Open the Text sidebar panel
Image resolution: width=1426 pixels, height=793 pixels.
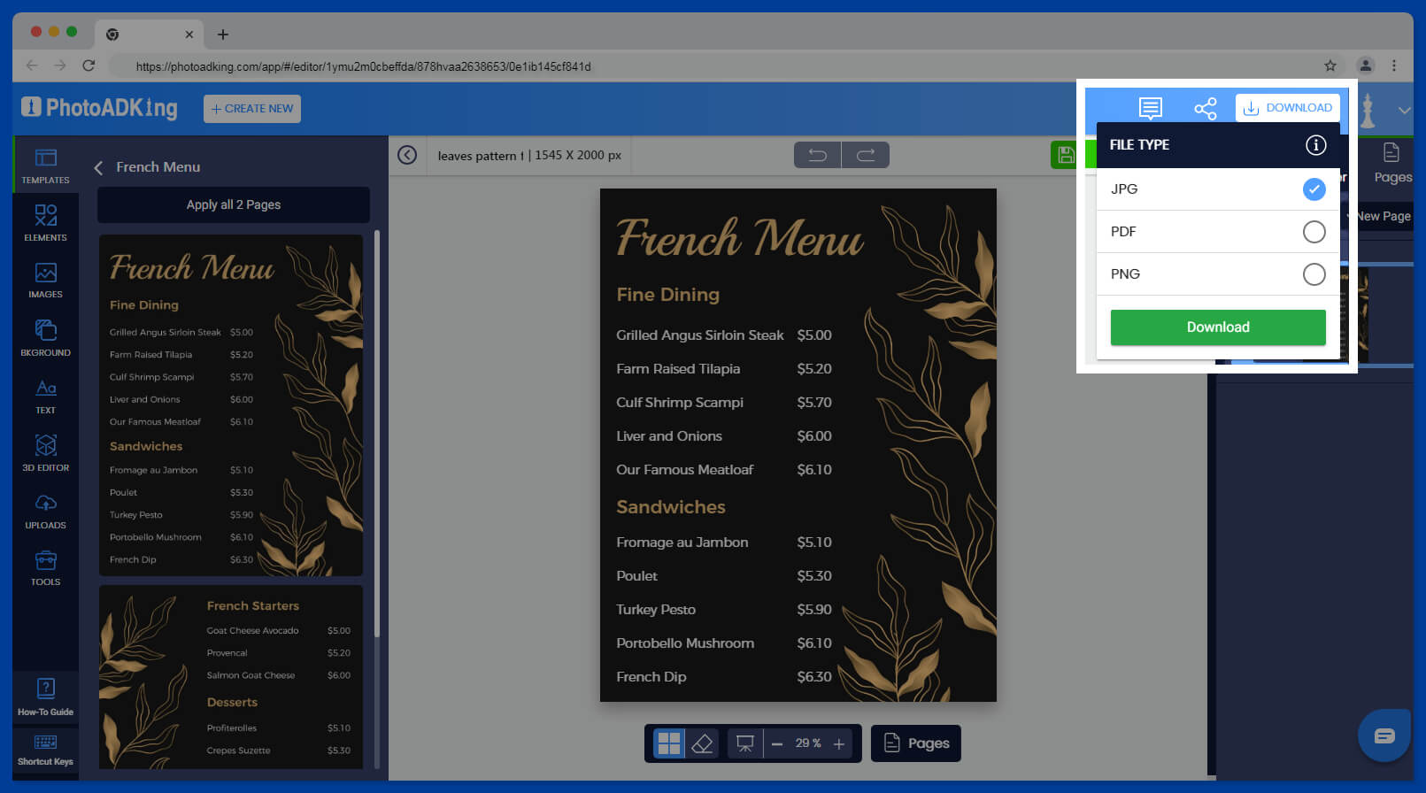(x=45, y=396)
